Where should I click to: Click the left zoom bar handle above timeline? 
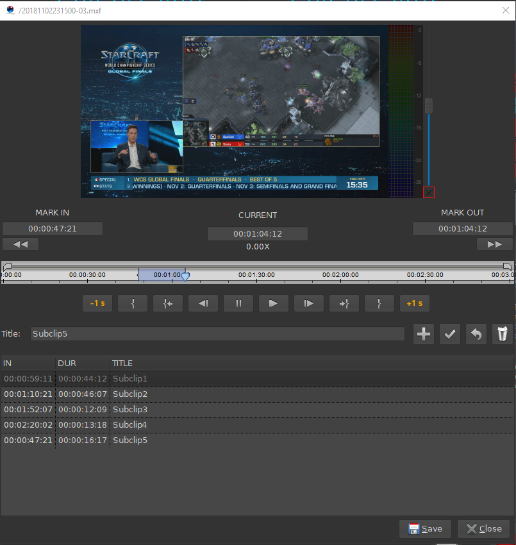point(7,266)
